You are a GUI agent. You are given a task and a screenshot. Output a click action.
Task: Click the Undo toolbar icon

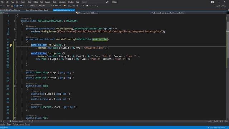[x=21, y=6]
